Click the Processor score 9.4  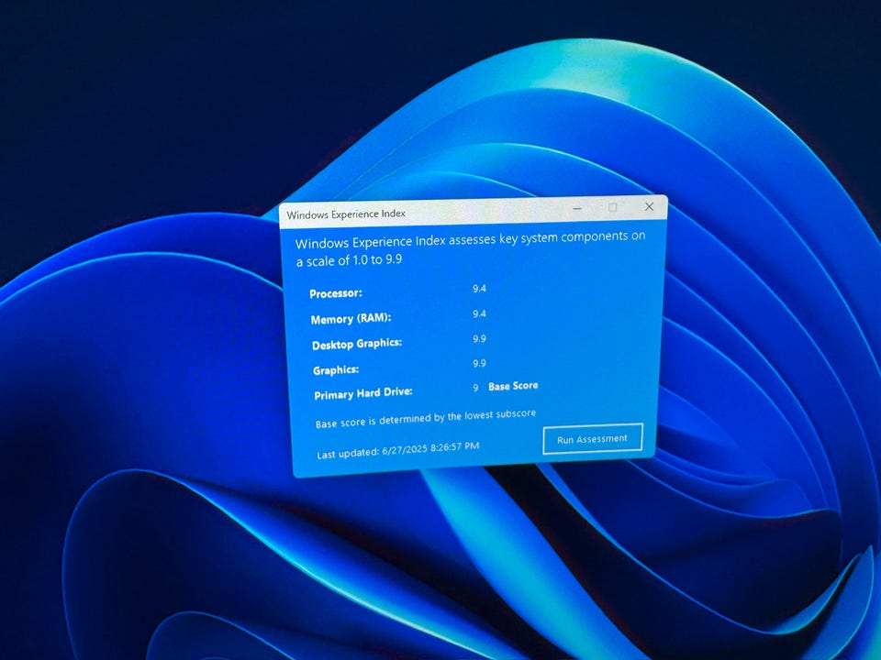[x=479, y=289]
